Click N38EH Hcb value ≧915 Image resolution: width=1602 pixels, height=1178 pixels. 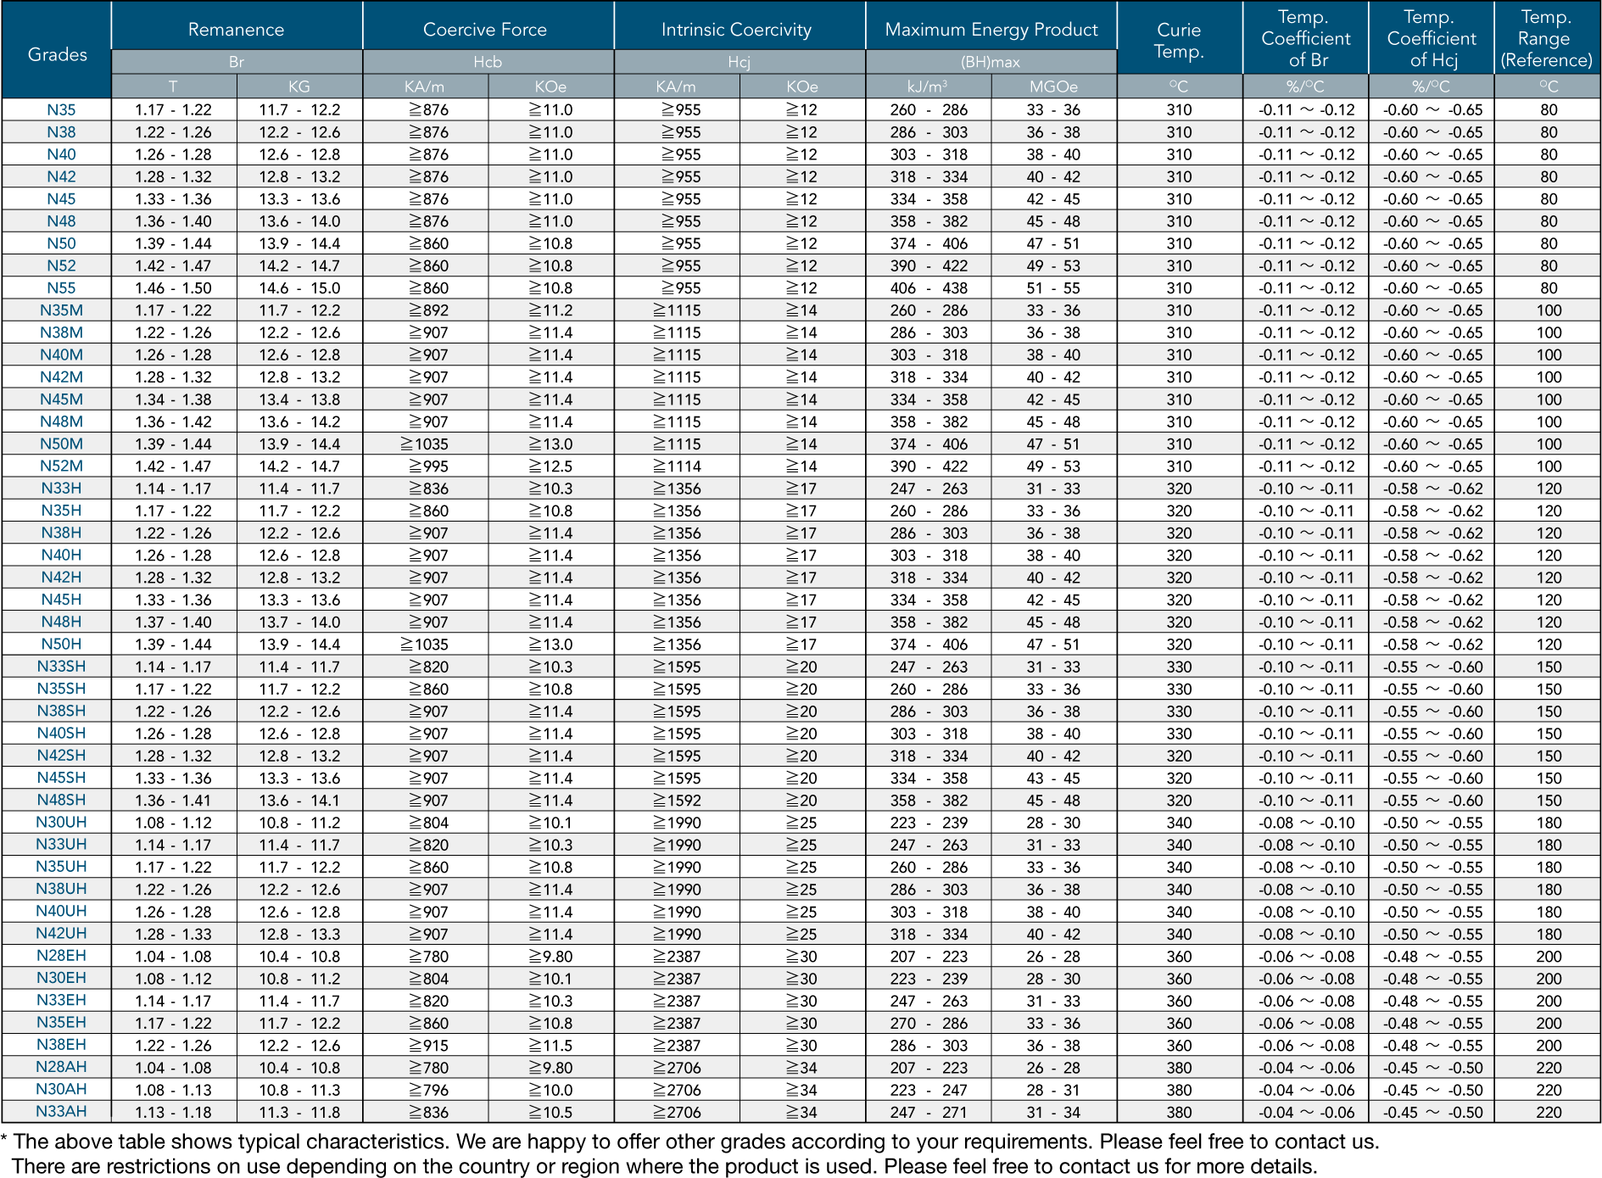point(429,1046)
